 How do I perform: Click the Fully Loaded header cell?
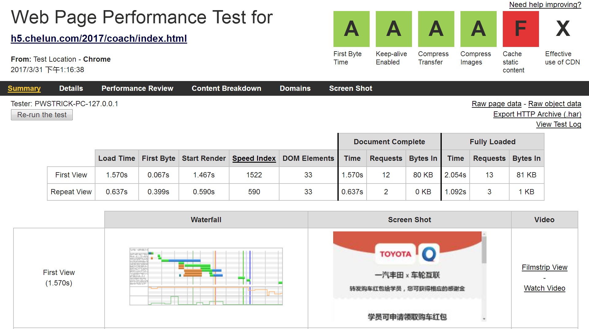[493, 142]
